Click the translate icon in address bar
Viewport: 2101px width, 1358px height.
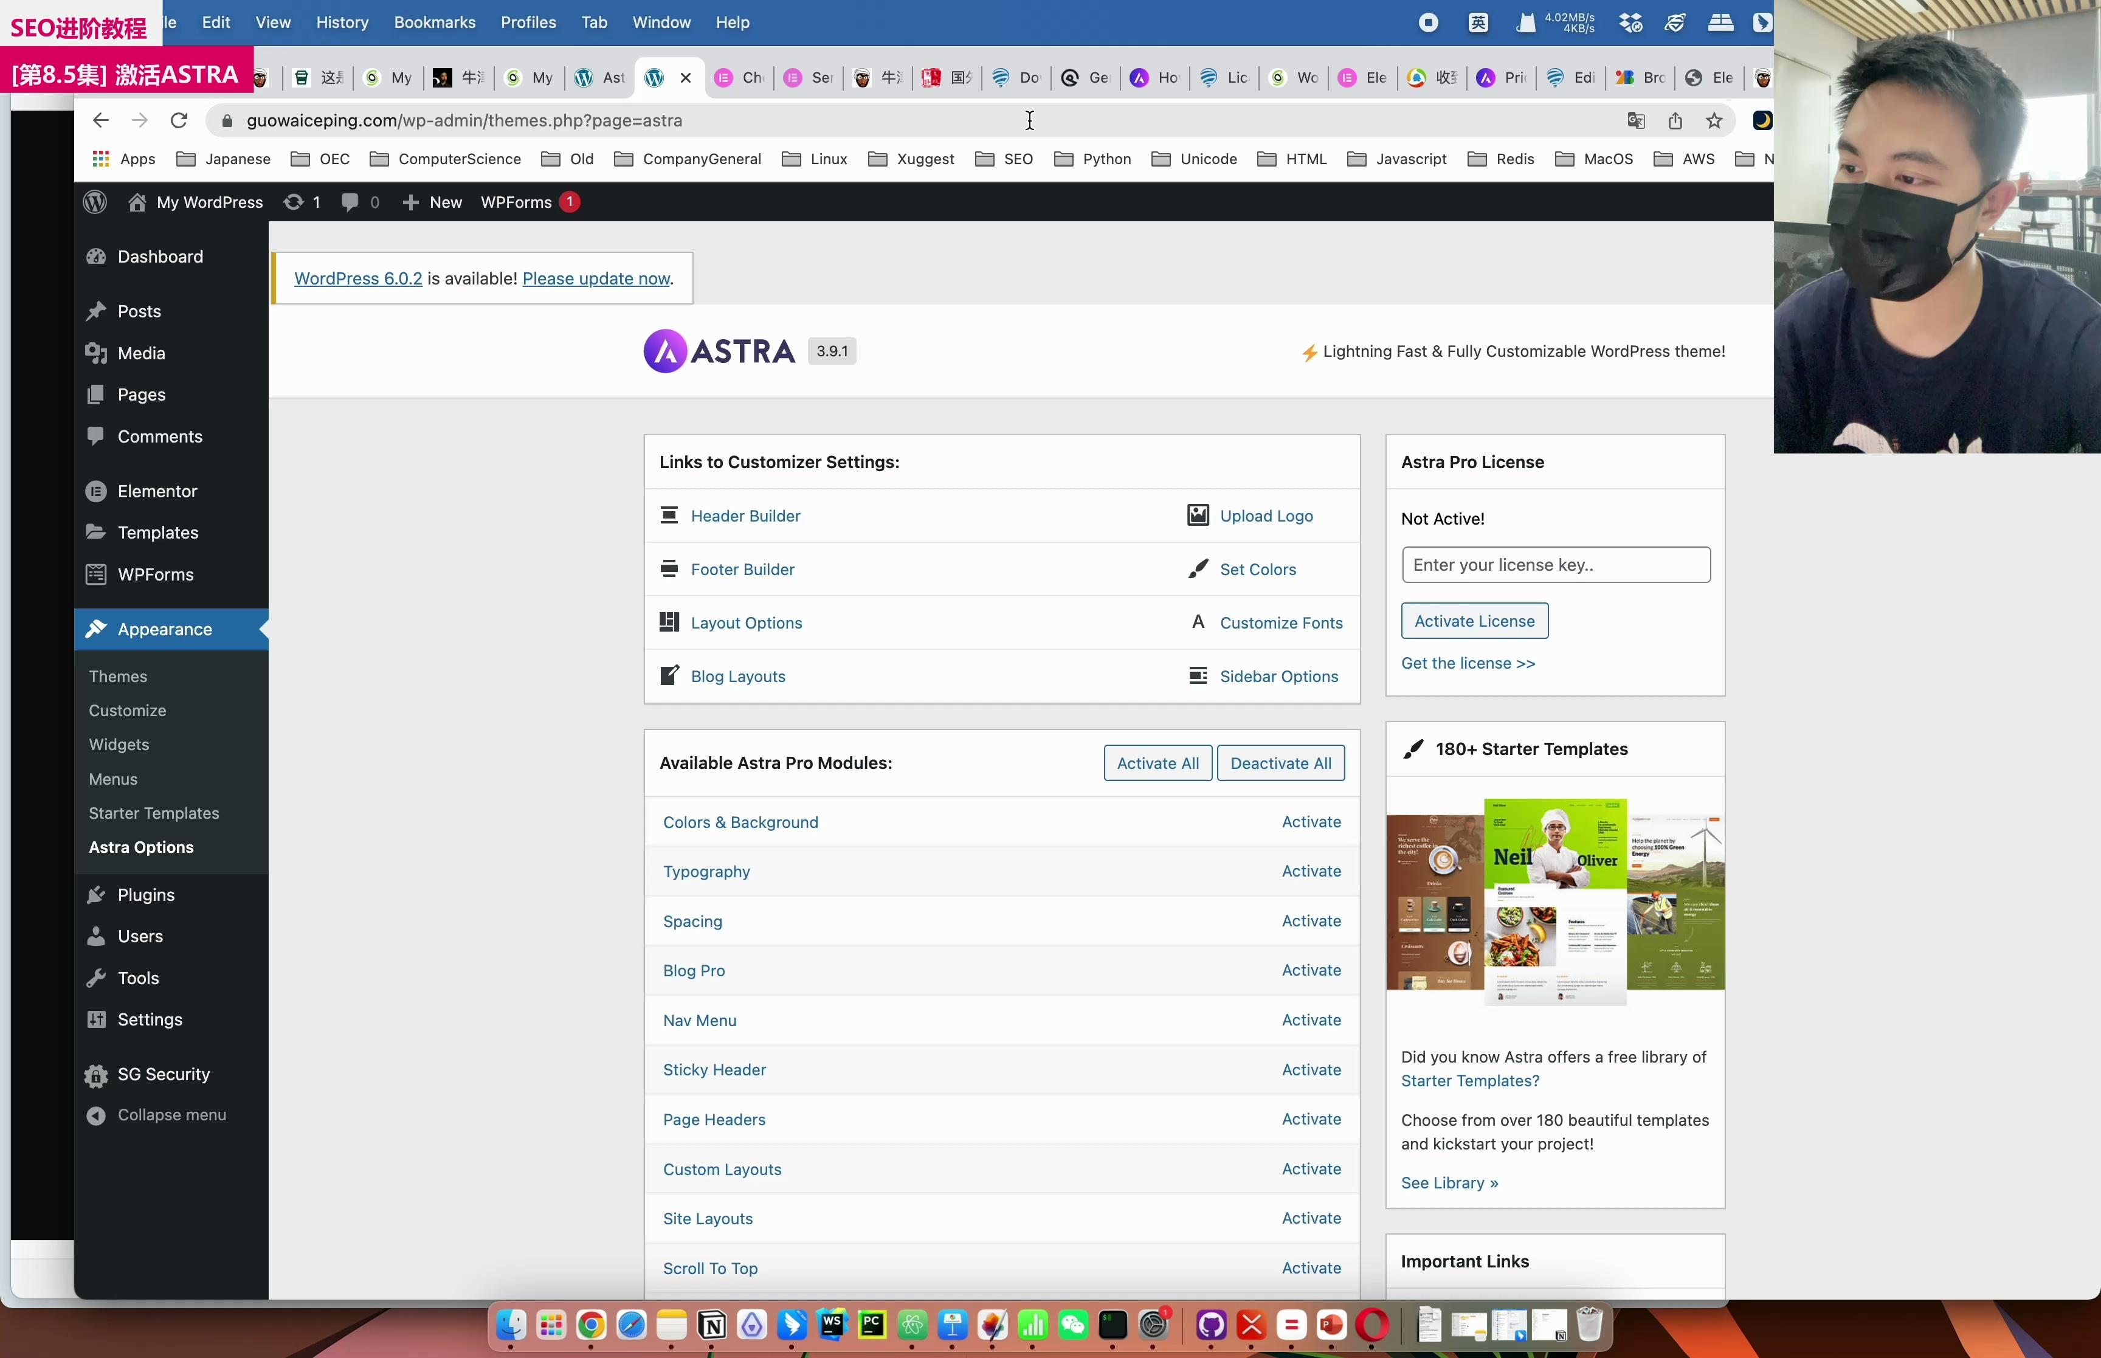(1637, 121)
